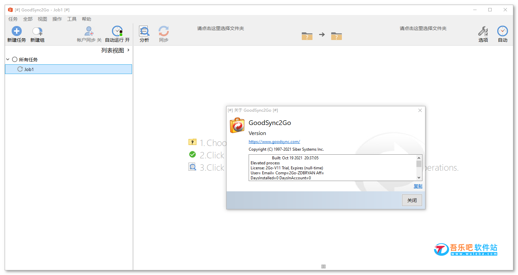Screen dimensions: 518x275
Task: Click left 请点击这里选择文件夹 path text
Action: tap(221, 28)
